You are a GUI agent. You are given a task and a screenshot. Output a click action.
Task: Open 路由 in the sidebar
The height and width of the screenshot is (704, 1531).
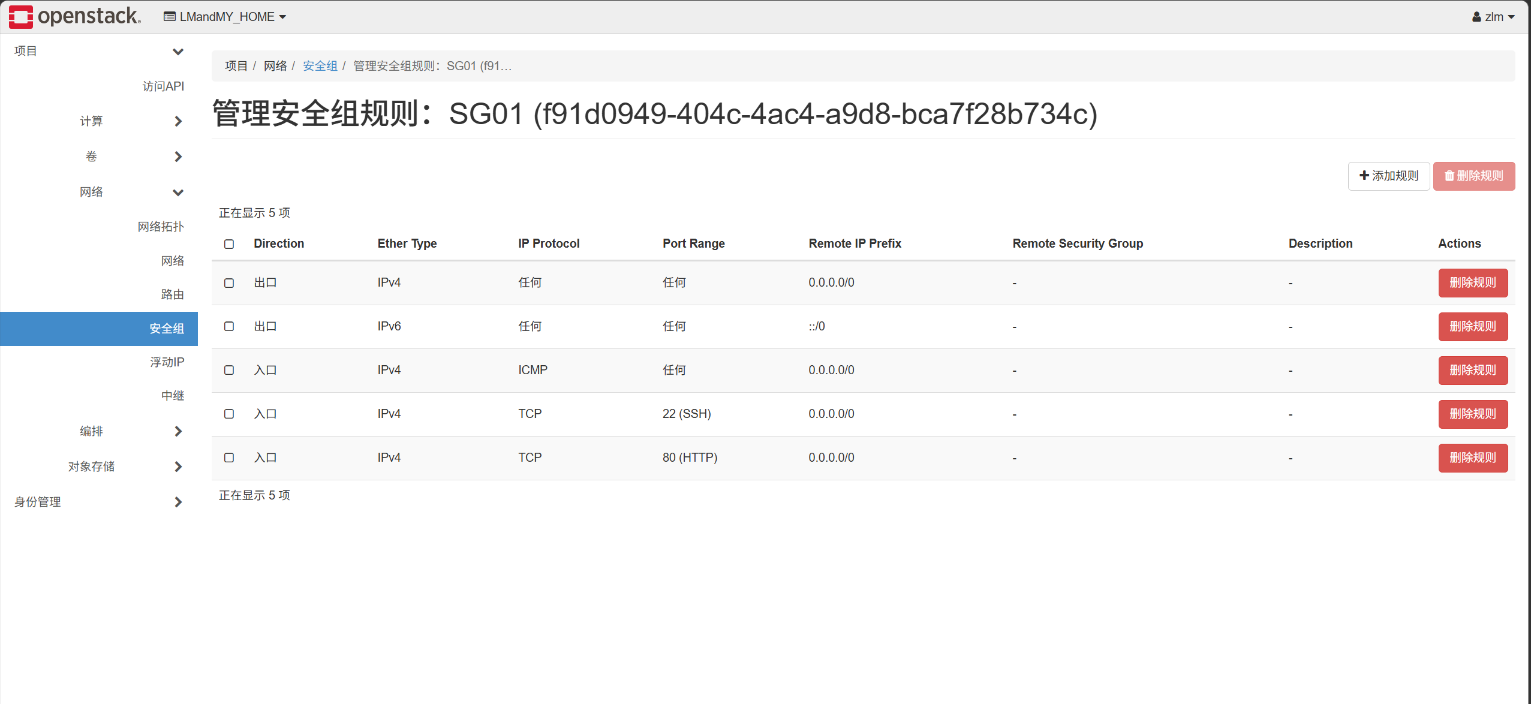173,294
